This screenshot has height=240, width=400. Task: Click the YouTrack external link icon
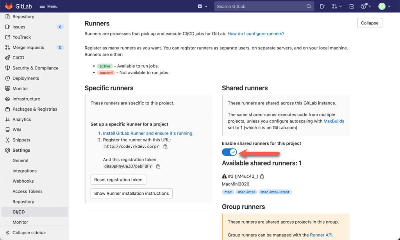pyautogui.click(x=7, y=37)
